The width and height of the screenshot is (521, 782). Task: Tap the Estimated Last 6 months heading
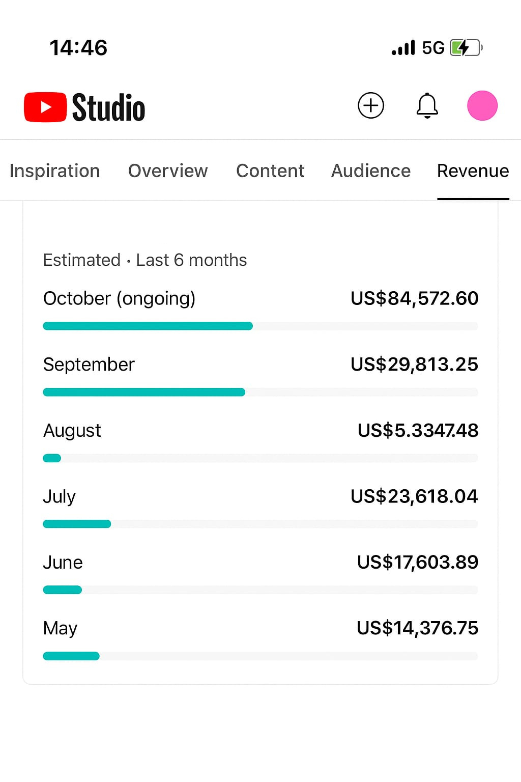click(145, 260)
